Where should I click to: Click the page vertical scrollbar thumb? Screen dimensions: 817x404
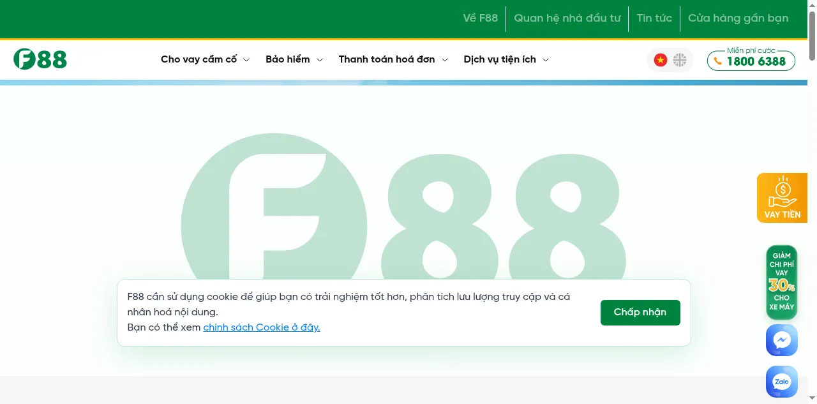pyautogui.click(x=812, y=37)
